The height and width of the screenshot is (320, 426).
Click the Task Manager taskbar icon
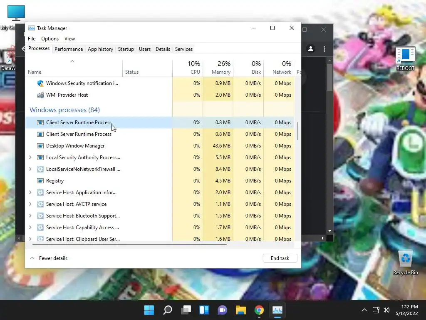point(277,310)
